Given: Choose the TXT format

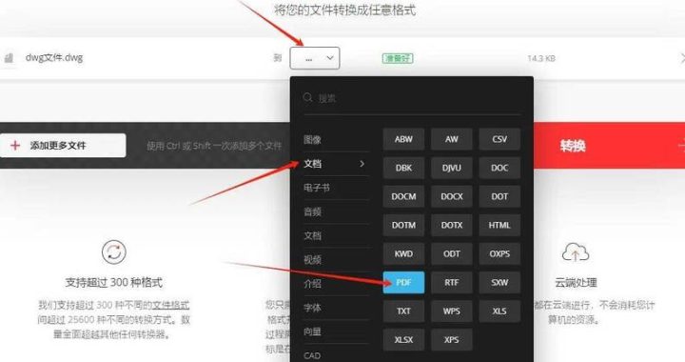Looking at the screenshot, I should click(403, 312).
